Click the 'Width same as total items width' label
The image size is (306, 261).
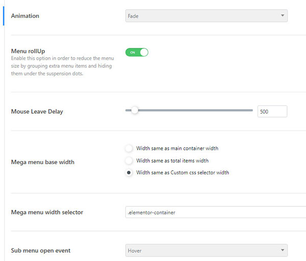pyautogui.click(x=172, y=161)
